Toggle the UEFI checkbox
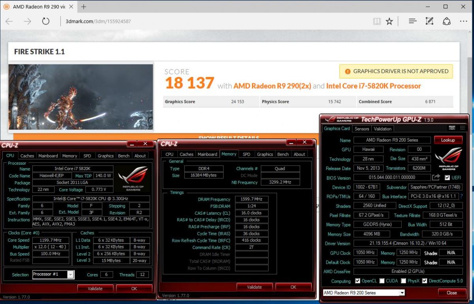This screenshot has width=474, height=304. click(x=447, y=178)
